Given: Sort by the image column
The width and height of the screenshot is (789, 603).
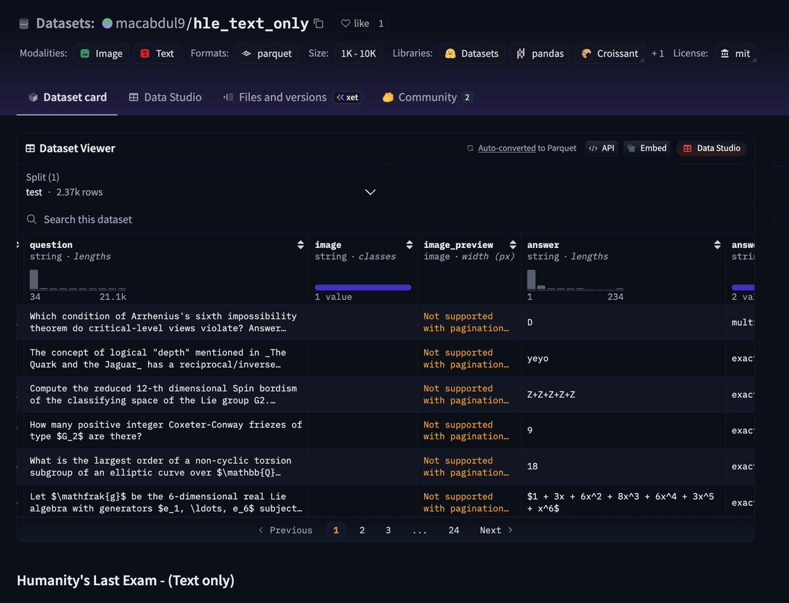Looking at the screenshot, I should pos(409,245).
